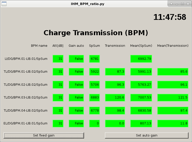The image size is (192, 142).
Task: Select Mean(Transmission) value 85.6
Action: [x=173, y=72]
